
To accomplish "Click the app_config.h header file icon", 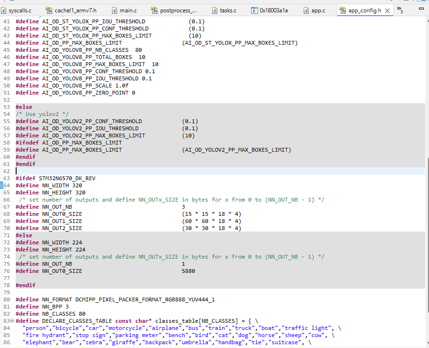I will pos(343,10).
